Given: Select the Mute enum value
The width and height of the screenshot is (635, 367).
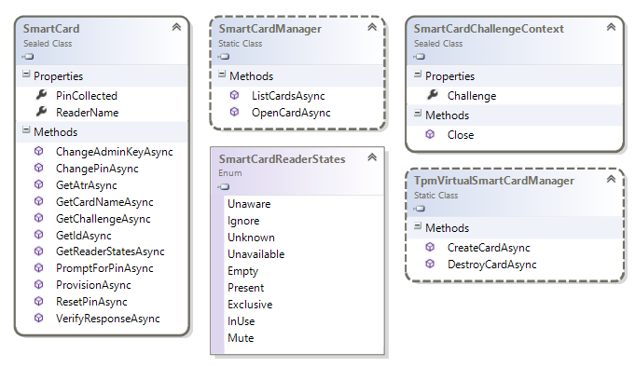Looking at the screenshot, I should [x=241, y=338].
